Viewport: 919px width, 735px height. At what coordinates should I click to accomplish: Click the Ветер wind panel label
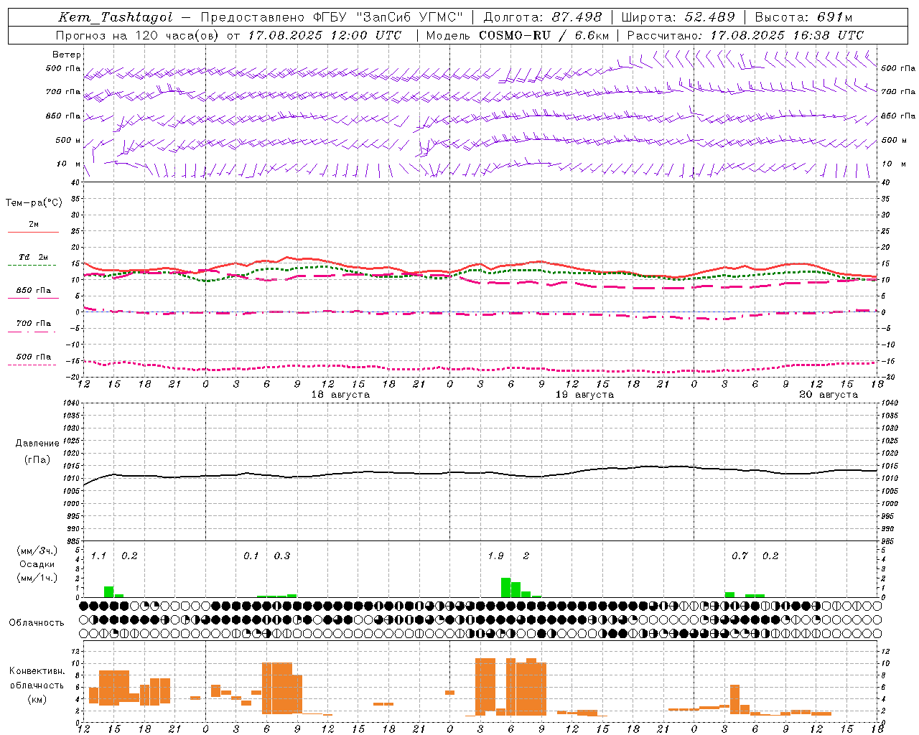click(67, 55)
